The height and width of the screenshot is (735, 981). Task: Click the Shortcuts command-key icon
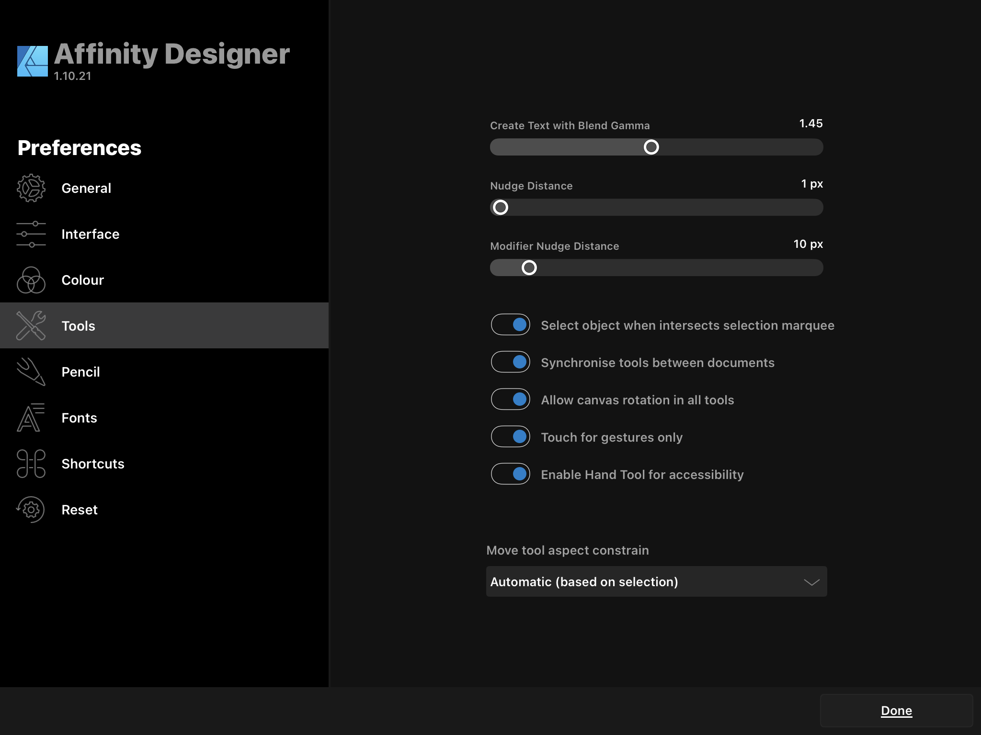31,464
